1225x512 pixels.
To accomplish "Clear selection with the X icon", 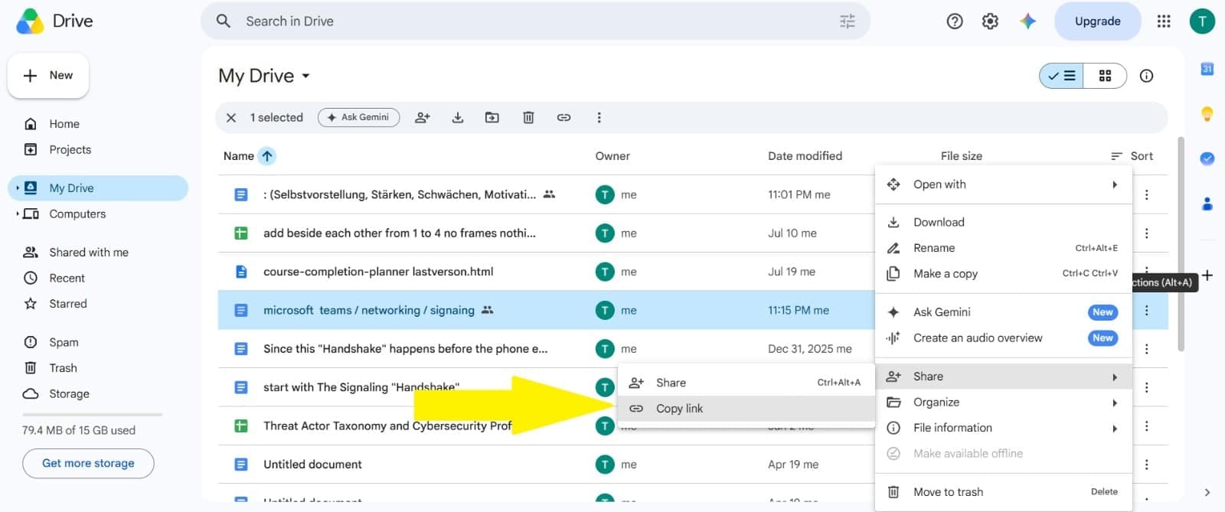I will [x=231, y=118].
